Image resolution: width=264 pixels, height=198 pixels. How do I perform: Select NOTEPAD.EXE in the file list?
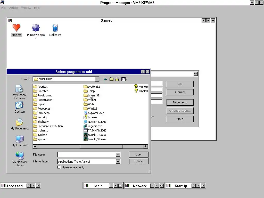click(95, 122)
